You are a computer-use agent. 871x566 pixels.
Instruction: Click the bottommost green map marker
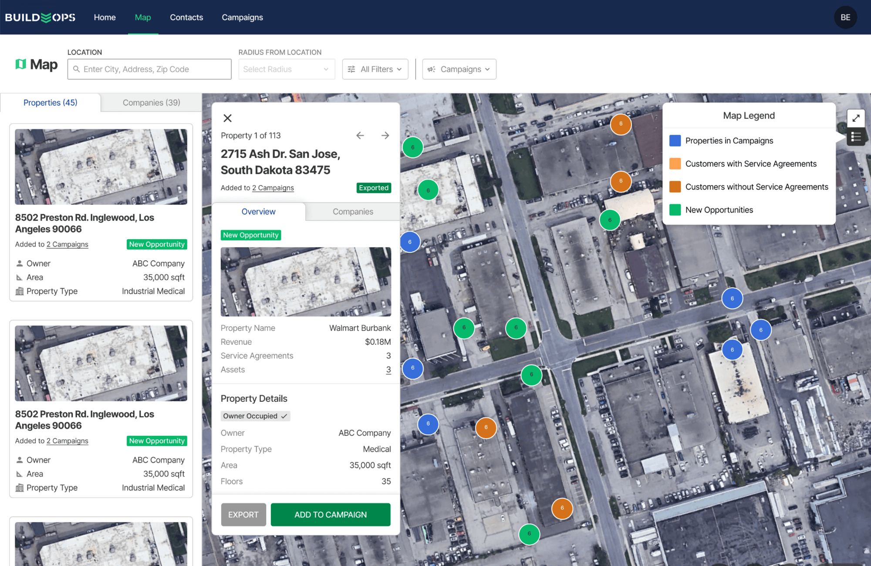(x=529, y=534)
